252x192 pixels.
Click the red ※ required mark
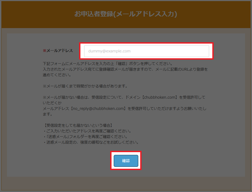[45, 51]
